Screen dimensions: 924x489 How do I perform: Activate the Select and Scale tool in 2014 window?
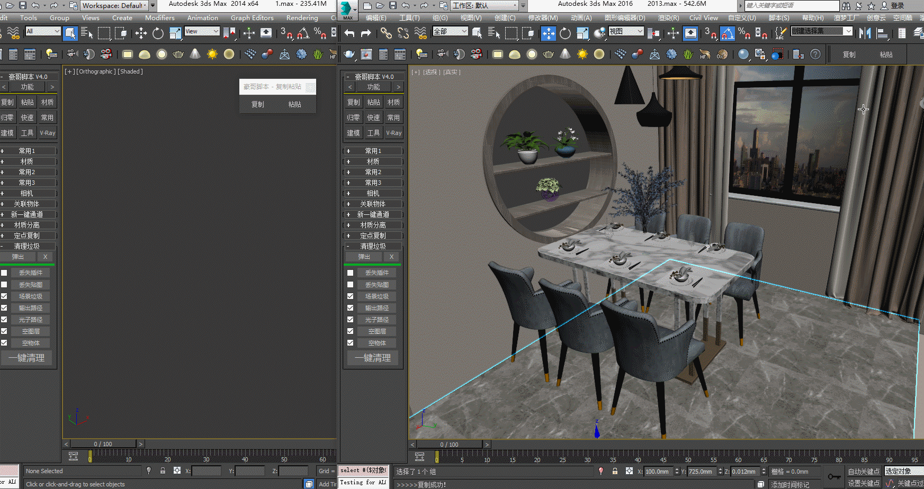click(x=175, y=33)
